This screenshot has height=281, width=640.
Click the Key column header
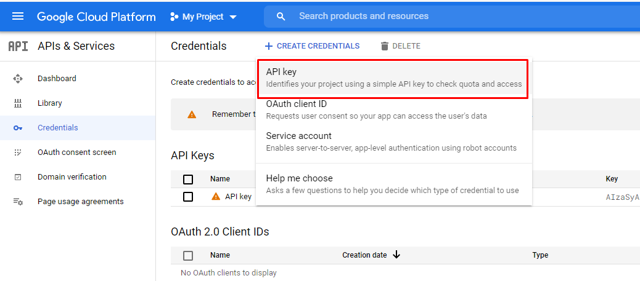point(612,179)
